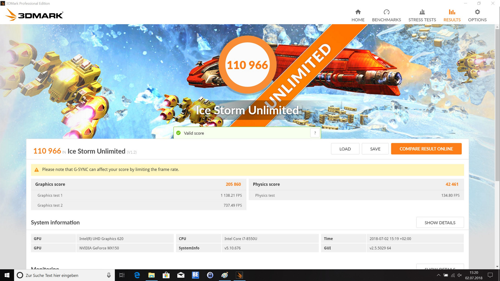500x281 pixels.
Task: Click the vertical scrollbar down arrow
Action: [497, 267]
